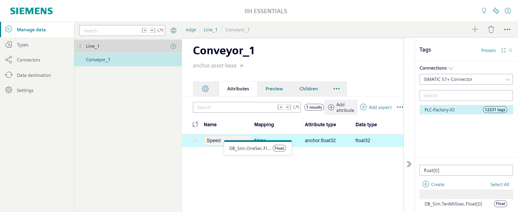Select the Speed row status circle
Viewport: 518px width, 212px height.
tap(195, 141)
